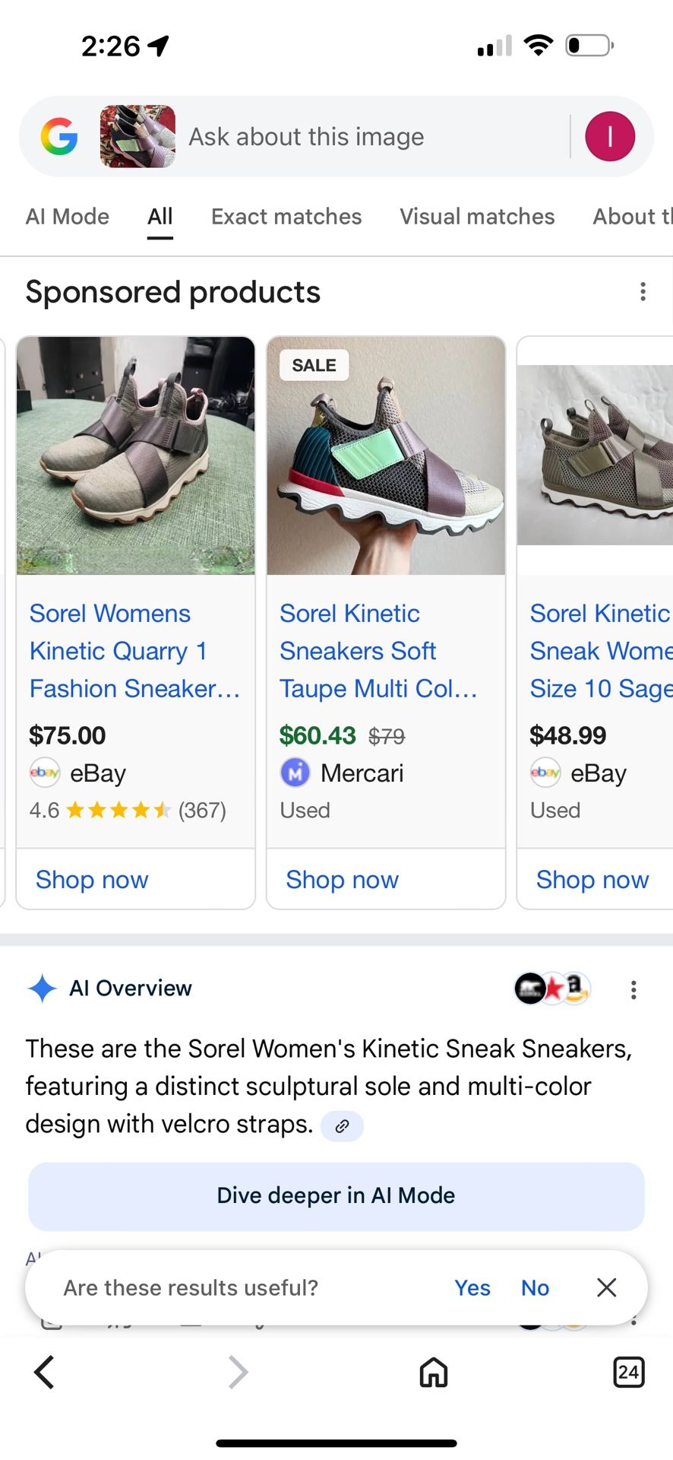Viewport: 673px width, 1460px height.
Task: Open Sponsored products three-dot menu
Action: pos(643,292)
